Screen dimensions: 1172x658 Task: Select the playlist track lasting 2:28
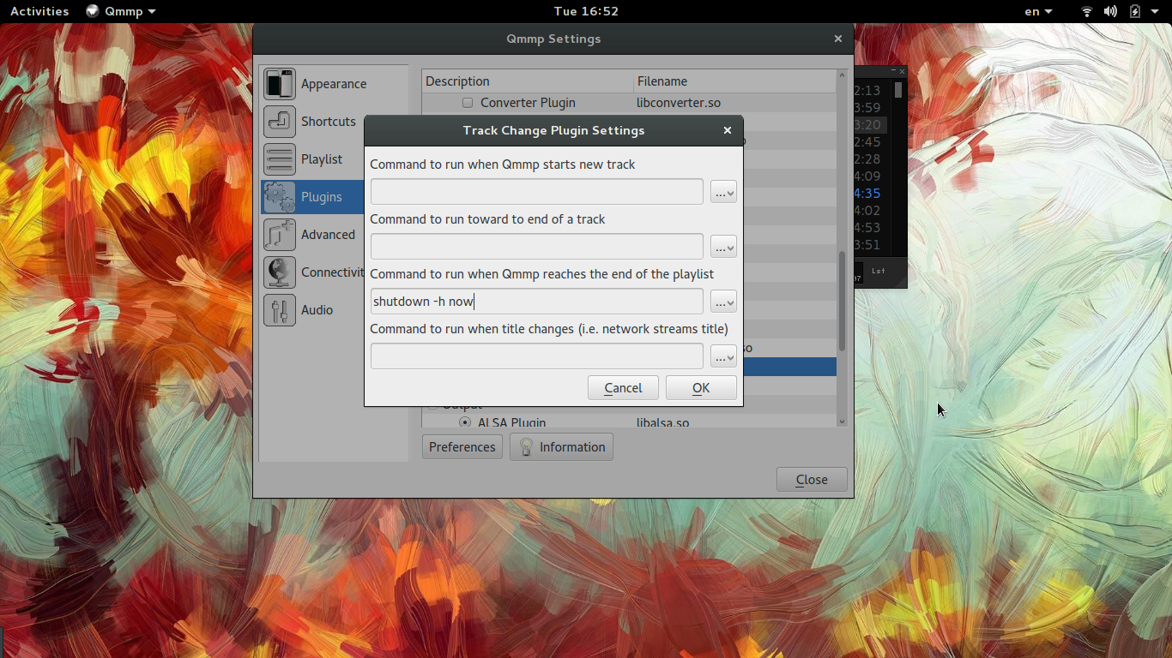867,159
